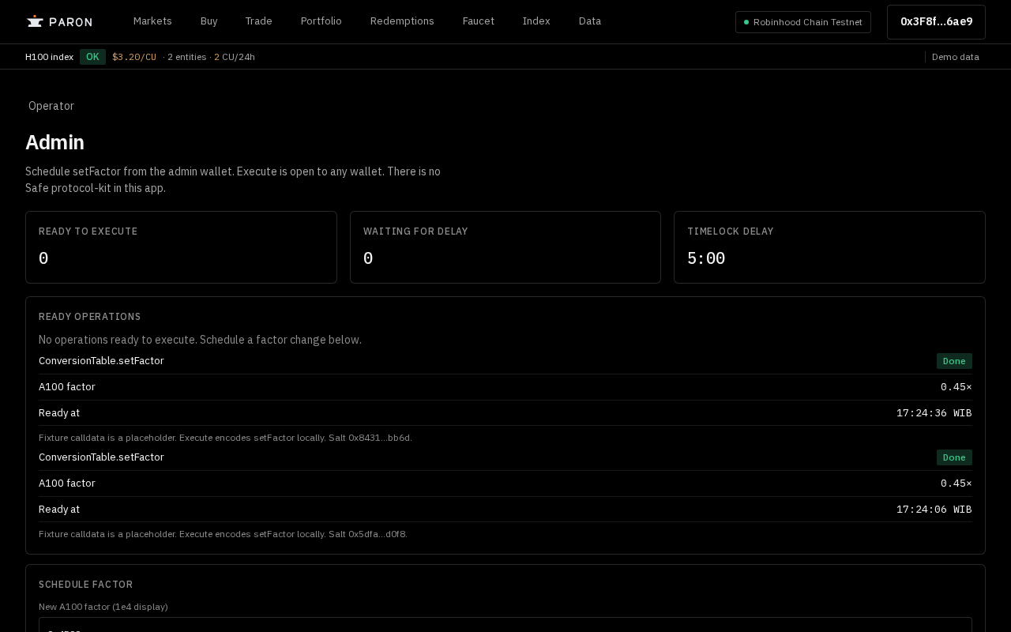Image resolution: width=1011 pixels, height=632 pixels.
Task: Click the 2 entities text in status bar
Action: point(186,57)
